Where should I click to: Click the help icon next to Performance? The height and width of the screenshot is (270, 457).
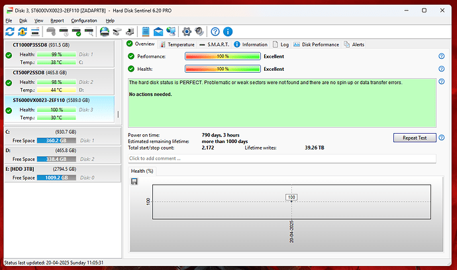[x=442, y=56]
